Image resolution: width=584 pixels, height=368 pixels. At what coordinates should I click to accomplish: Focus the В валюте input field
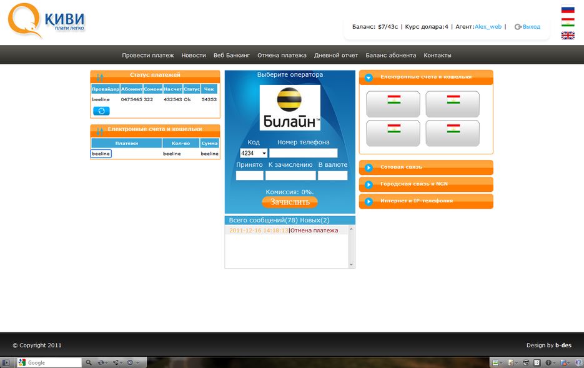coord(332,176)
